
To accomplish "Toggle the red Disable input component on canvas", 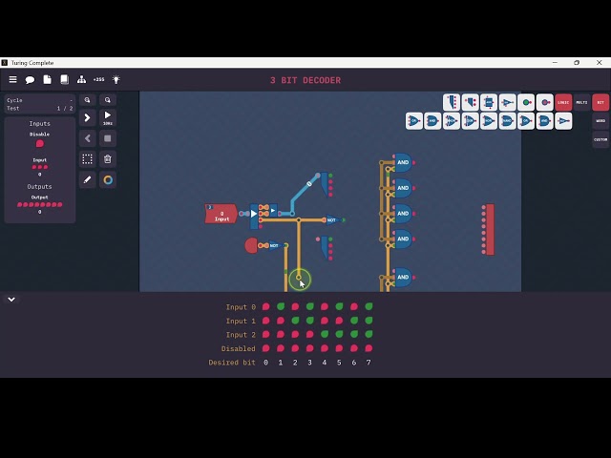I will (x=251, y=245).
